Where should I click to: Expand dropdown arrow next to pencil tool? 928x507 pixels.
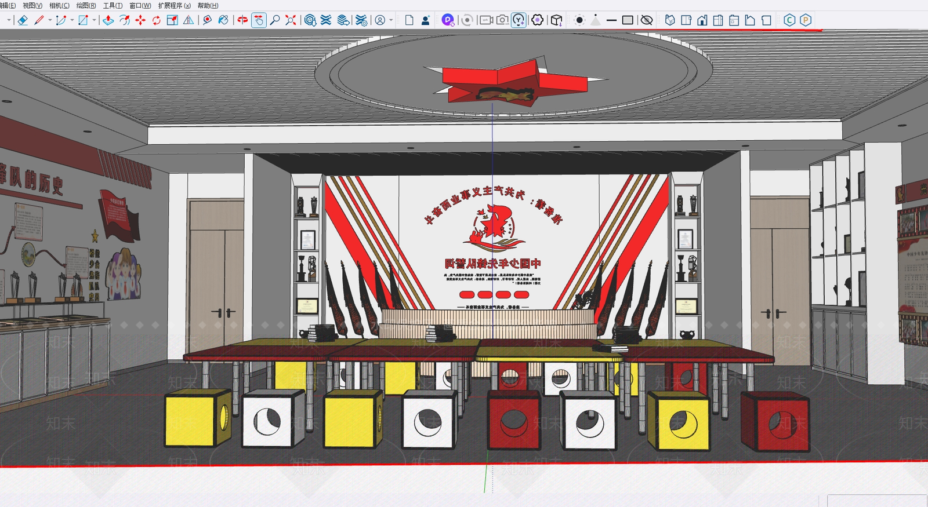(x=50, y=20)
